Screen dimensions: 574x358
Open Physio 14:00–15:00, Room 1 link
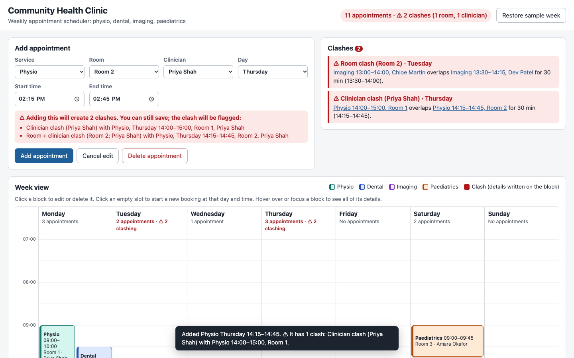coord(370,108)
